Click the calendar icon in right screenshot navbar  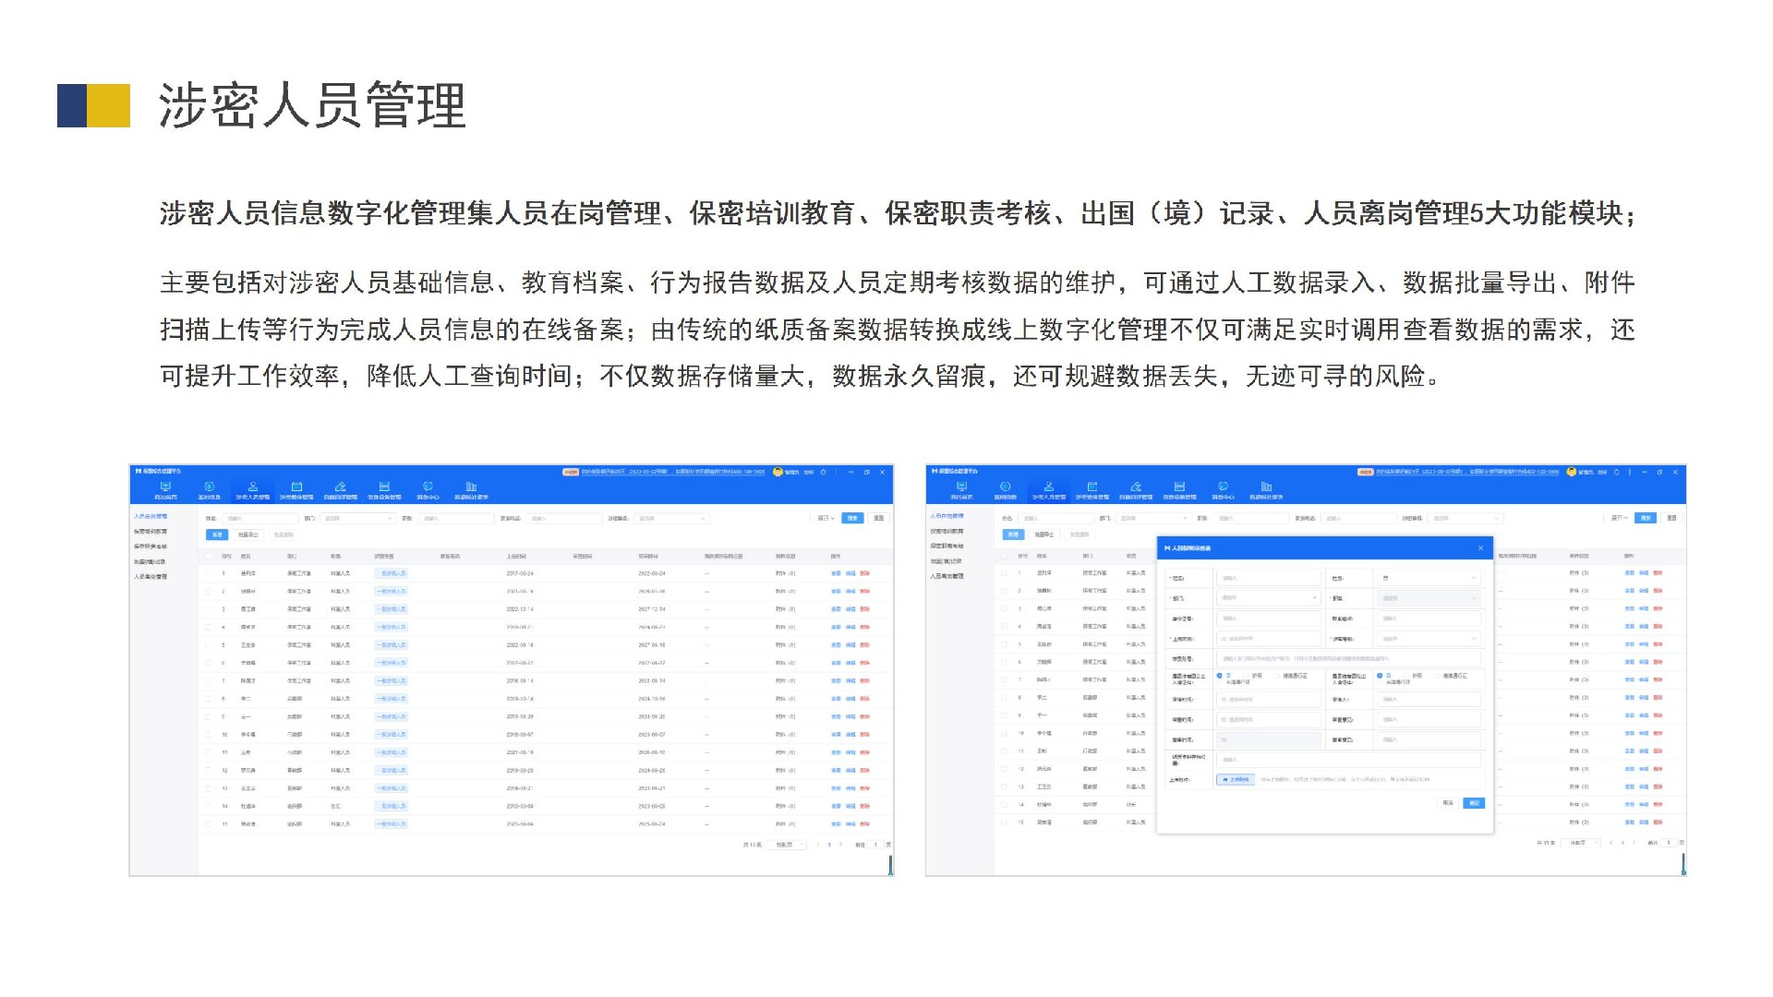click(x=1092, y=486)
